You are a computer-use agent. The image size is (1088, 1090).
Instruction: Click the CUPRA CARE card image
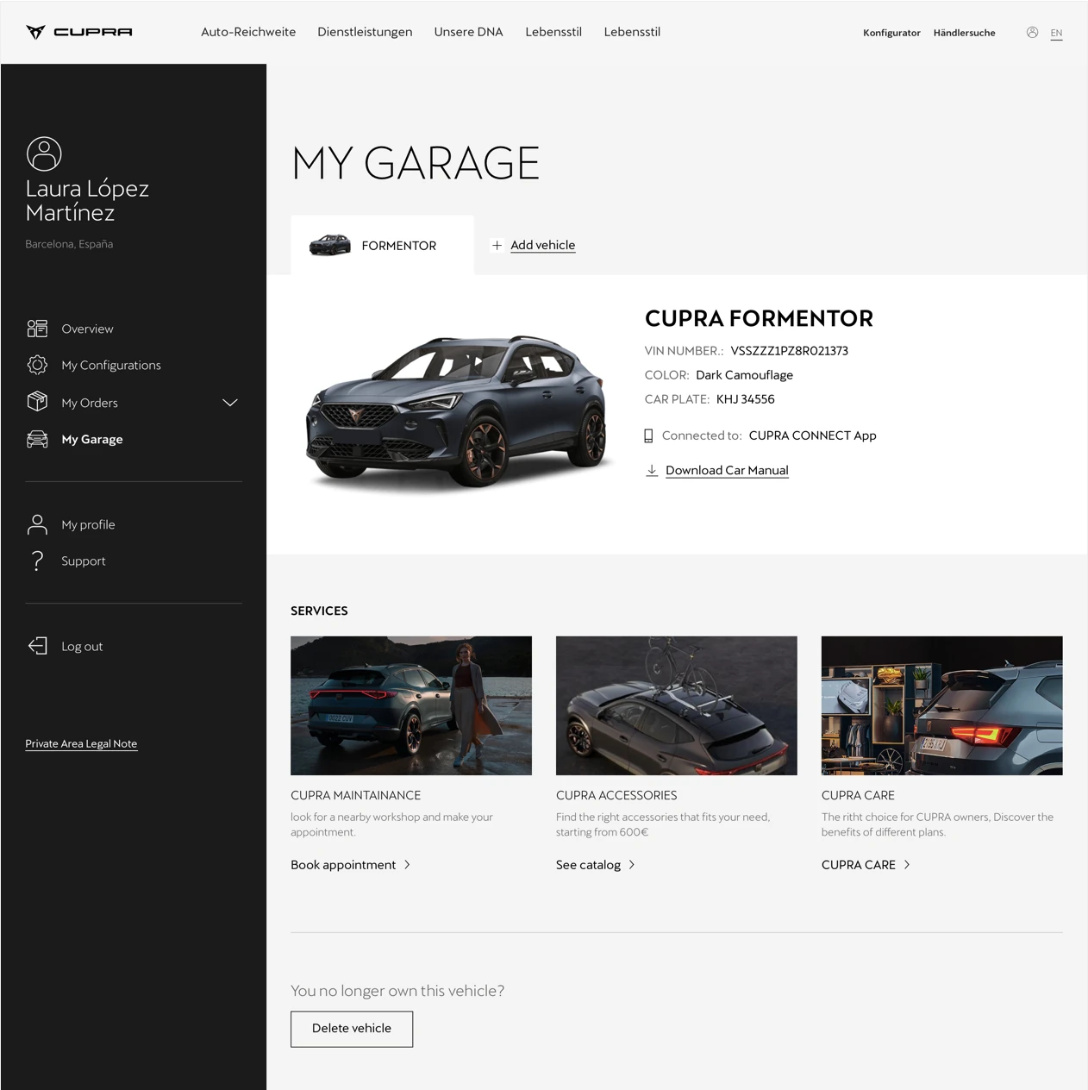point(942,705)
